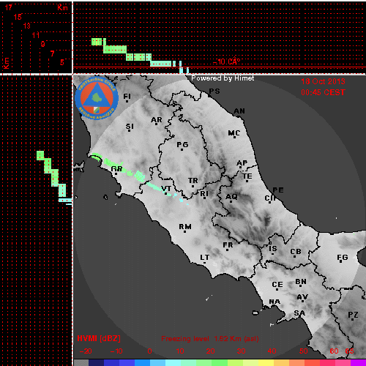Click the AQ city label

(x=231, y=197)
